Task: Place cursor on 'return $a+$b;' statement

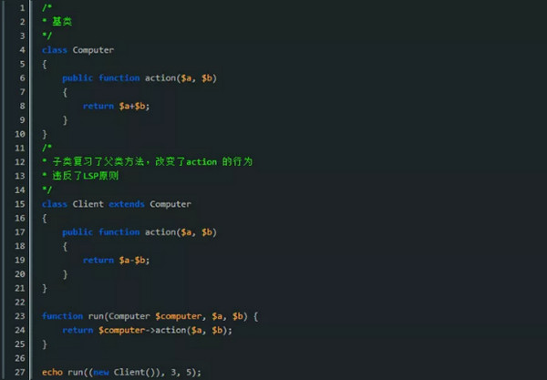Action: [115, 107]
